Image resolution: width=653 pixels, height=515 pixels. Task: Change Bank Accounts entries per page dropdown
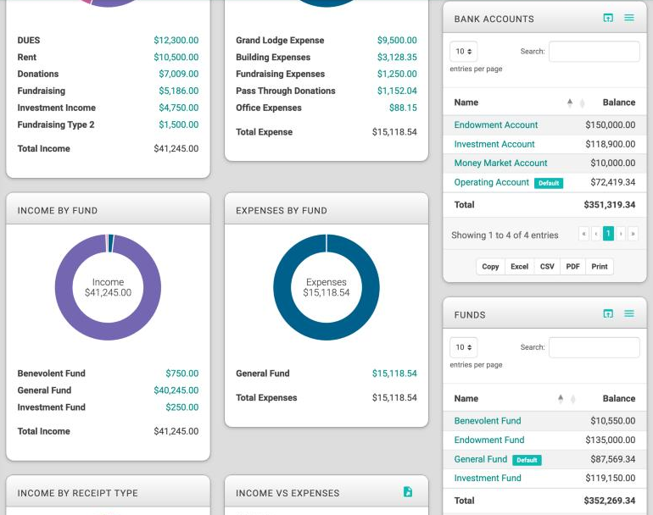click(x=464, y=52)
